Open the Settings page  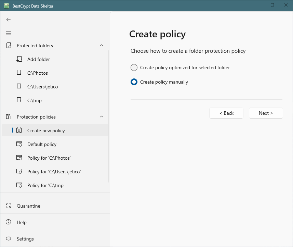[x=55, y=239]
